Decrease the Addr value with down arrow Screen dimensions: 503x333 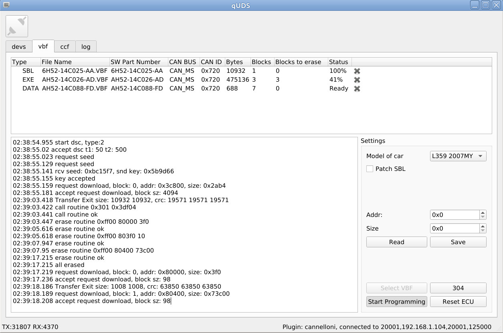483,217
